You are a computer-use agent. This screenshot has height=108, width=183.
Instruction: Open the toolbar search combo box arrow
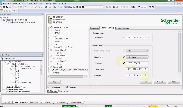102,7
